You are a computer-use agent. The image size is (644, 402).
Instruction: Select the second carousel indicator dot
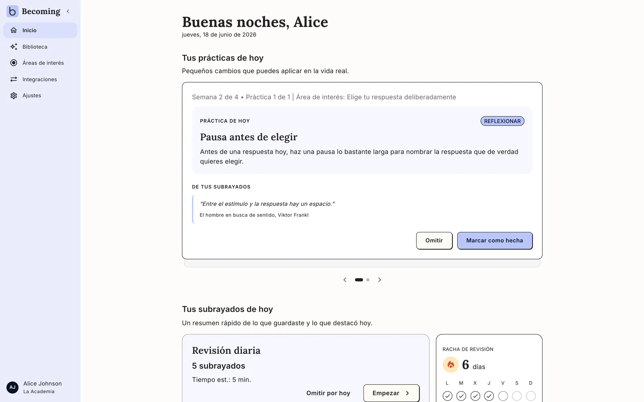click(x=368, y=280)
